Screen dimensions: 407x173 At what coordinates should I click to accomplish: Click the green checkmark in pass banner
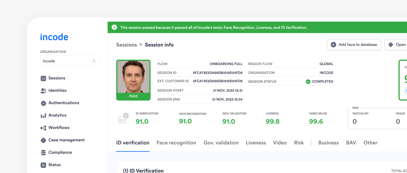[114, 27]
